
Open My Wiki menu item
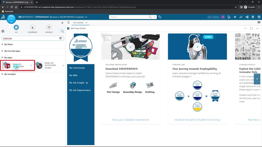(x=73, y=75)
